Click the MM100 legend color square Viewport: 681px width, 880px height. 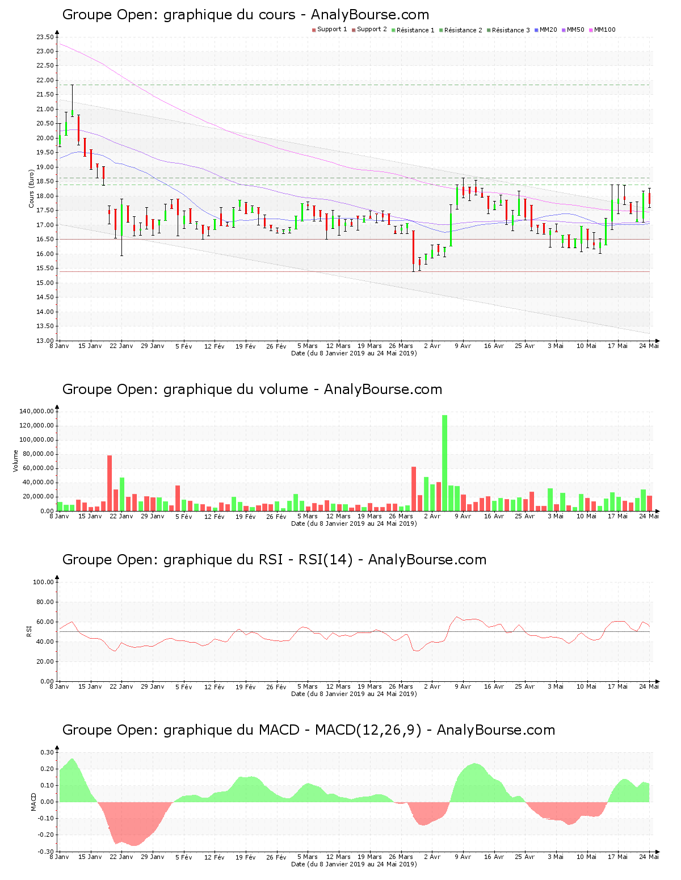(591, 30)
